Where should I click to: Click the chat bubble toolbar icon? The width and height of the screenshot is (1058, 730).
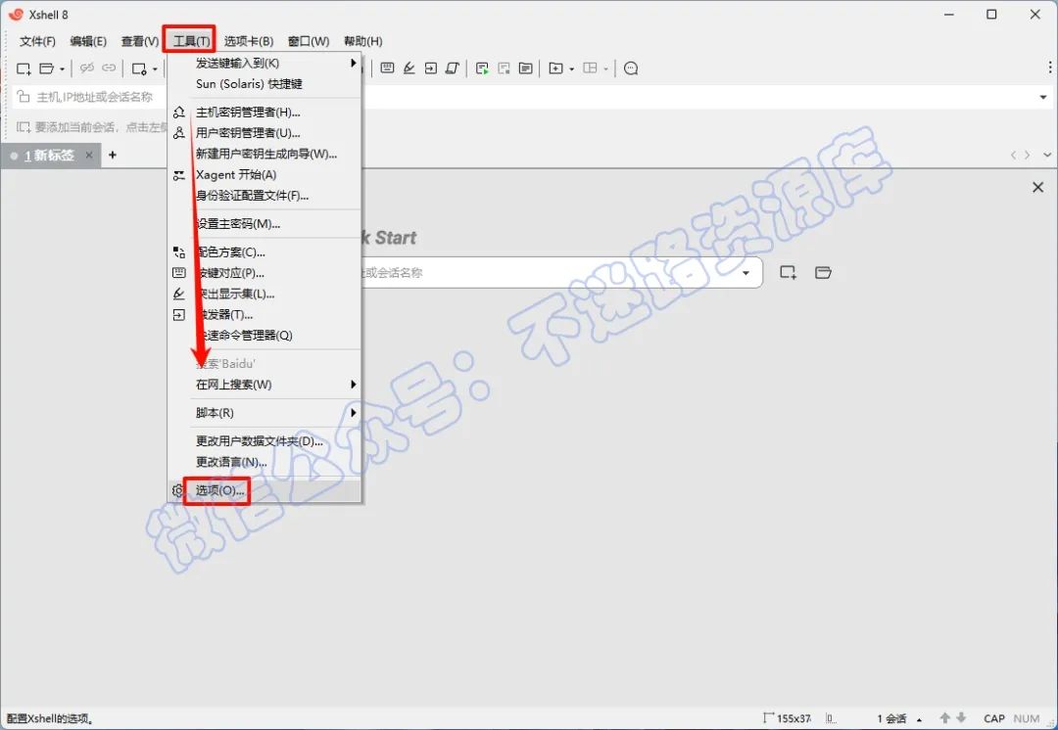631,68
